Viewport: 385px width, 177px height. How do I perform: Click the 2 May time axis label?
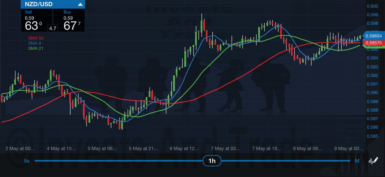tap(21, 149)
